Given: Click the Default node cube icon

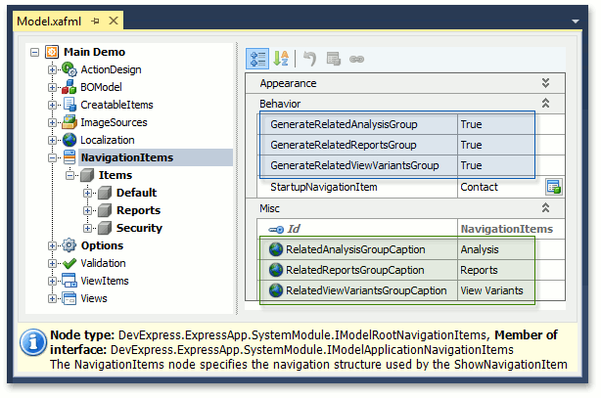Looking at the screenshot, I should [x=105, y=193].
